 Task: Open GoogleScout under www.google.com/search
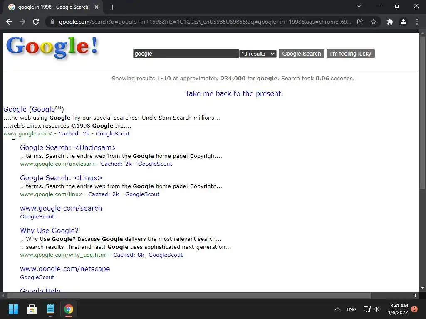point(37,217)
